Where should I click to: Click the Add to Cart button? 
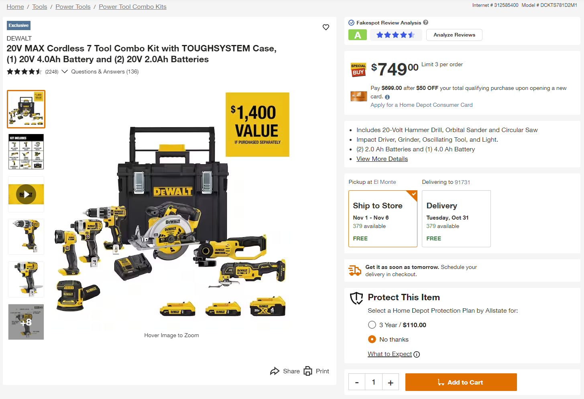click(x=461, y=382)
